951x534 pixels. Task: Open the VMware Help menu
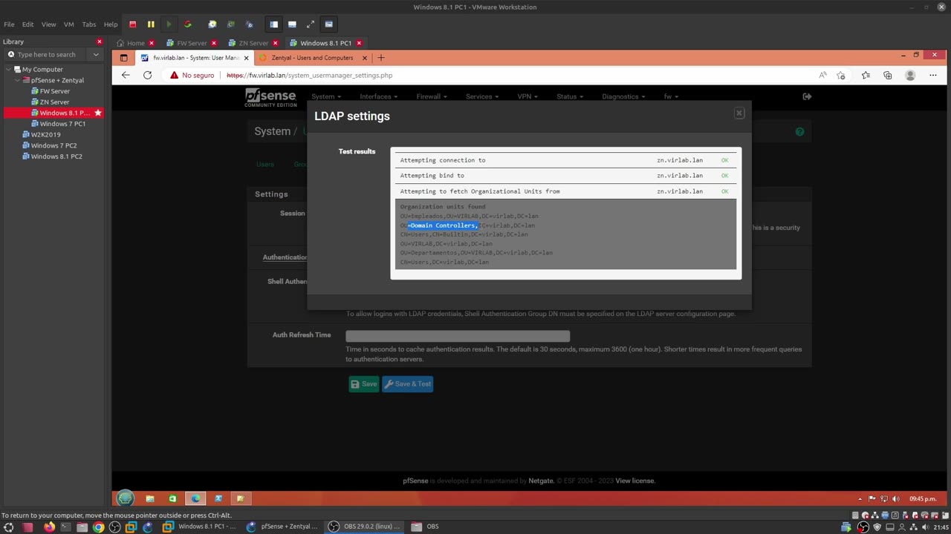(111, 24)
